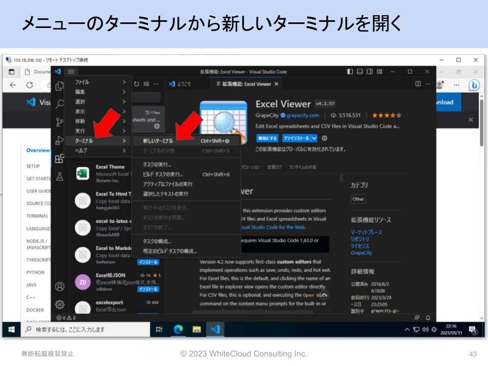Expand the 実行 submenu arrow

pyautogui.click(x=124, y=131)
